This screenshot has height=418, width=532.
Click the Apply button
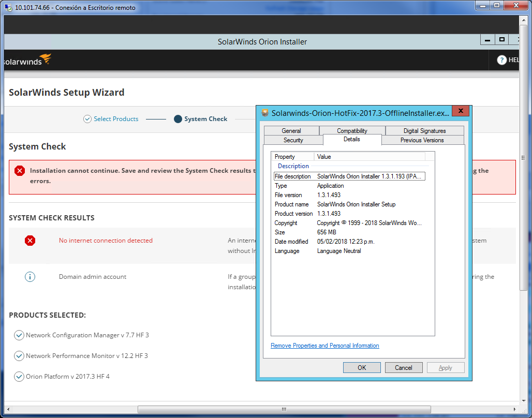pyautogui.click(x=446, y=368)
